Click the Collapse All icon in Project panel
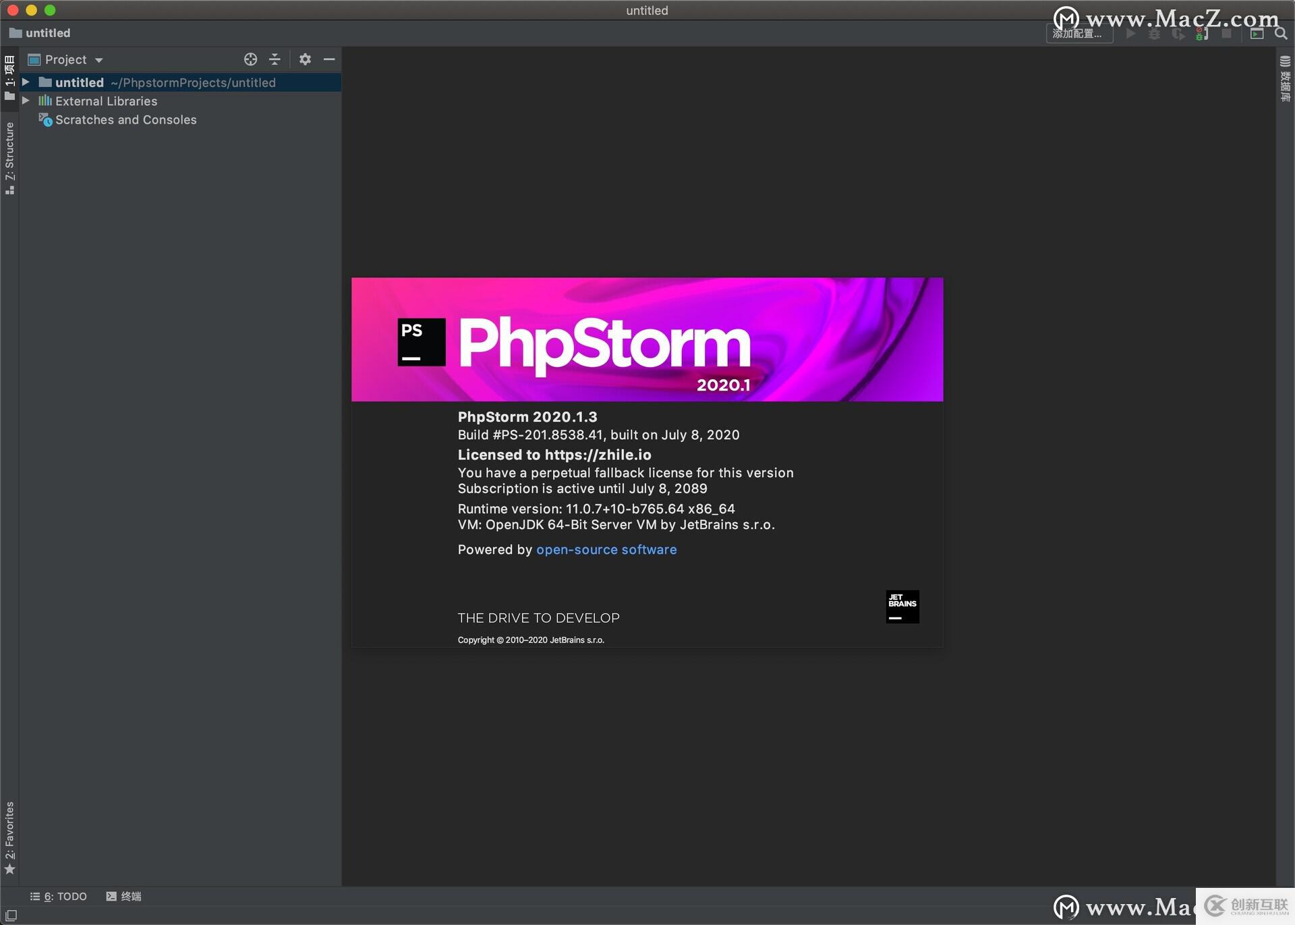This screenshot has width=1295, height=925. [275, 59]
